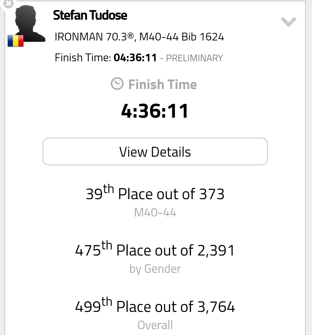Image resolution: width=312 pixels, height=335 pixels.
Task: Collapse the card using the chevron arrow
Action: point(288,22)
